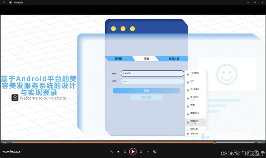Skip back 10 seconds
This screenshot has width=266, height=158.
tap(125, 152)
